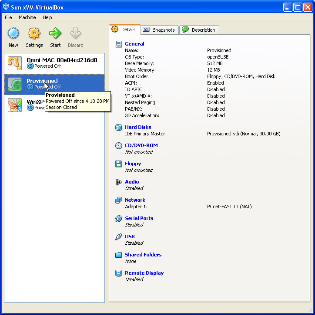
Task: Close the VirtualBox window
Action: (x=308, y=7)
